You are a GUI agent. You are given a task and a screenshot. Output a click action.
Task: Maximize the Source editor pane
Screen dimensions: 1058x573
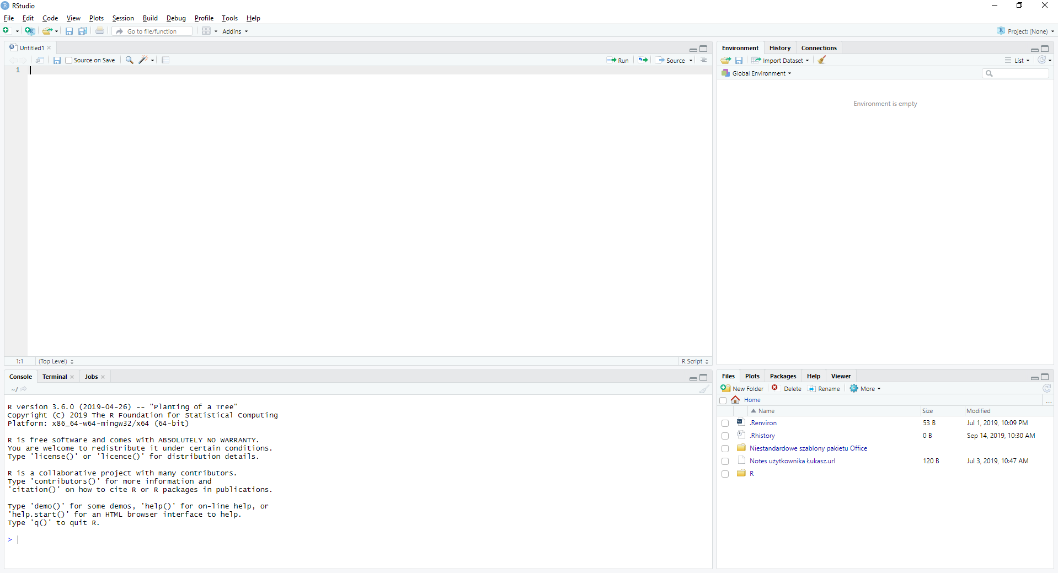703,49
